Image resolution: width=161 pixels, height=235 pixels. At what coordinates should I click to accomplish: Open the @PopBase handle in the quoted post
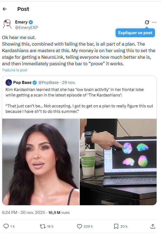click(x=48, y=83)
